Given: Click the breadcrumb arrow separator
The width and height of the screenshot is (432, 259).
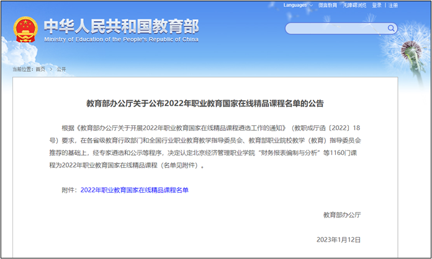Looking at the screenshot, I should point(51,69).
